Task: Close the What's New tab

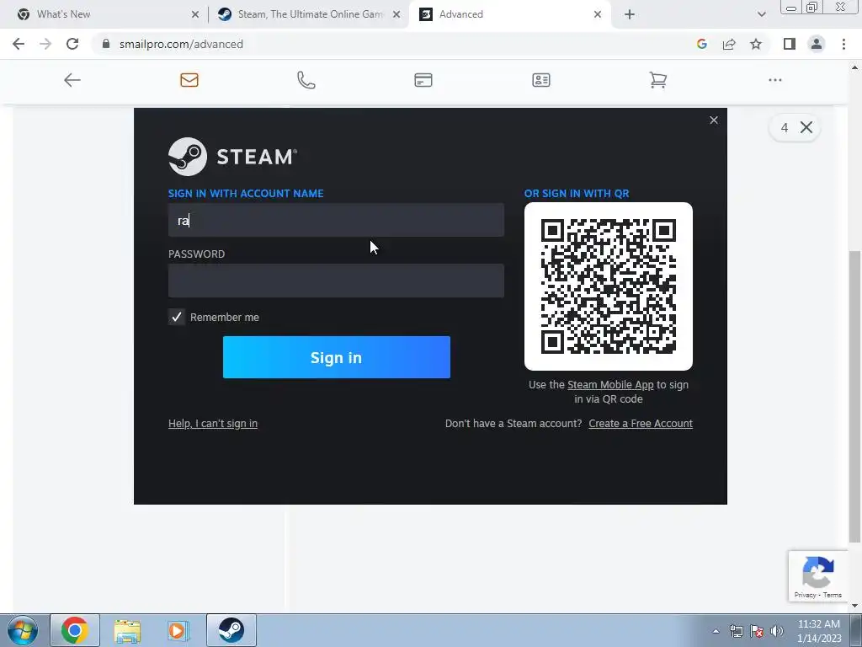Action: coord(195,15)
